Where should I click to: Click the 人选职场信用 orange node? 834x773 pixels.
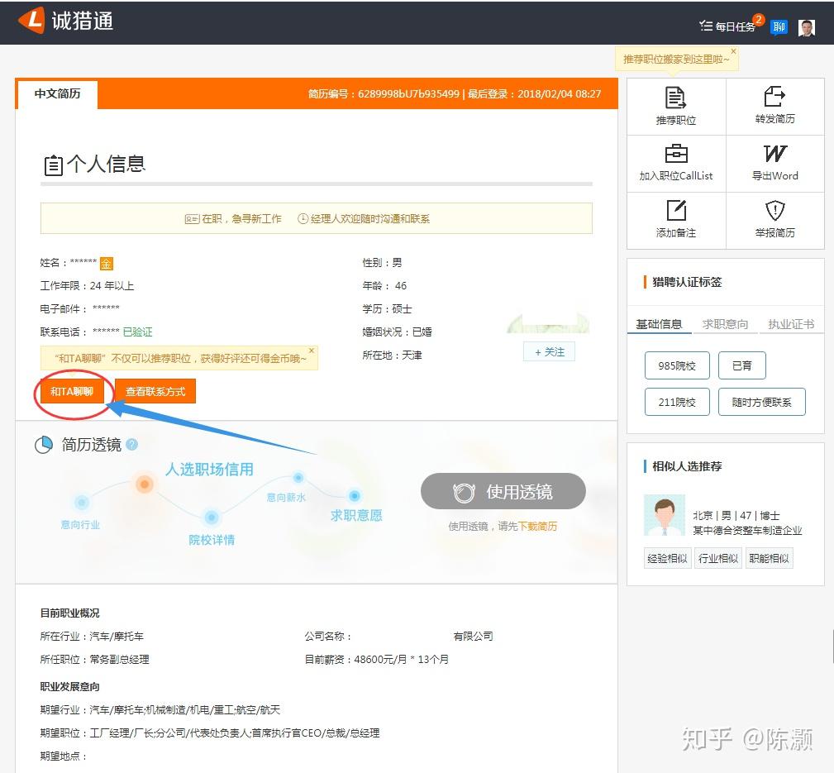pyautogui.click(x=144, y=484)
